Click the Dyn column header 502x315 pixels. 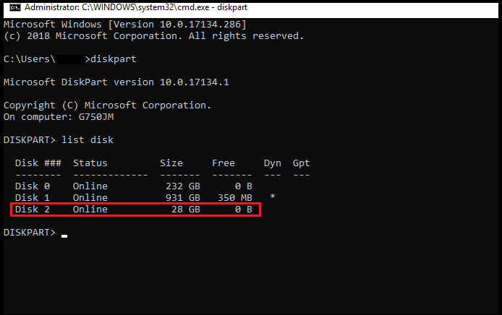(272, 163)
